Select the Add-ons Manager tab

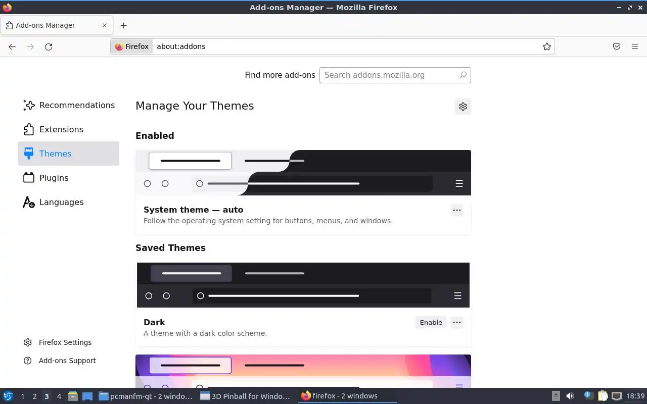tap(57, 25)
